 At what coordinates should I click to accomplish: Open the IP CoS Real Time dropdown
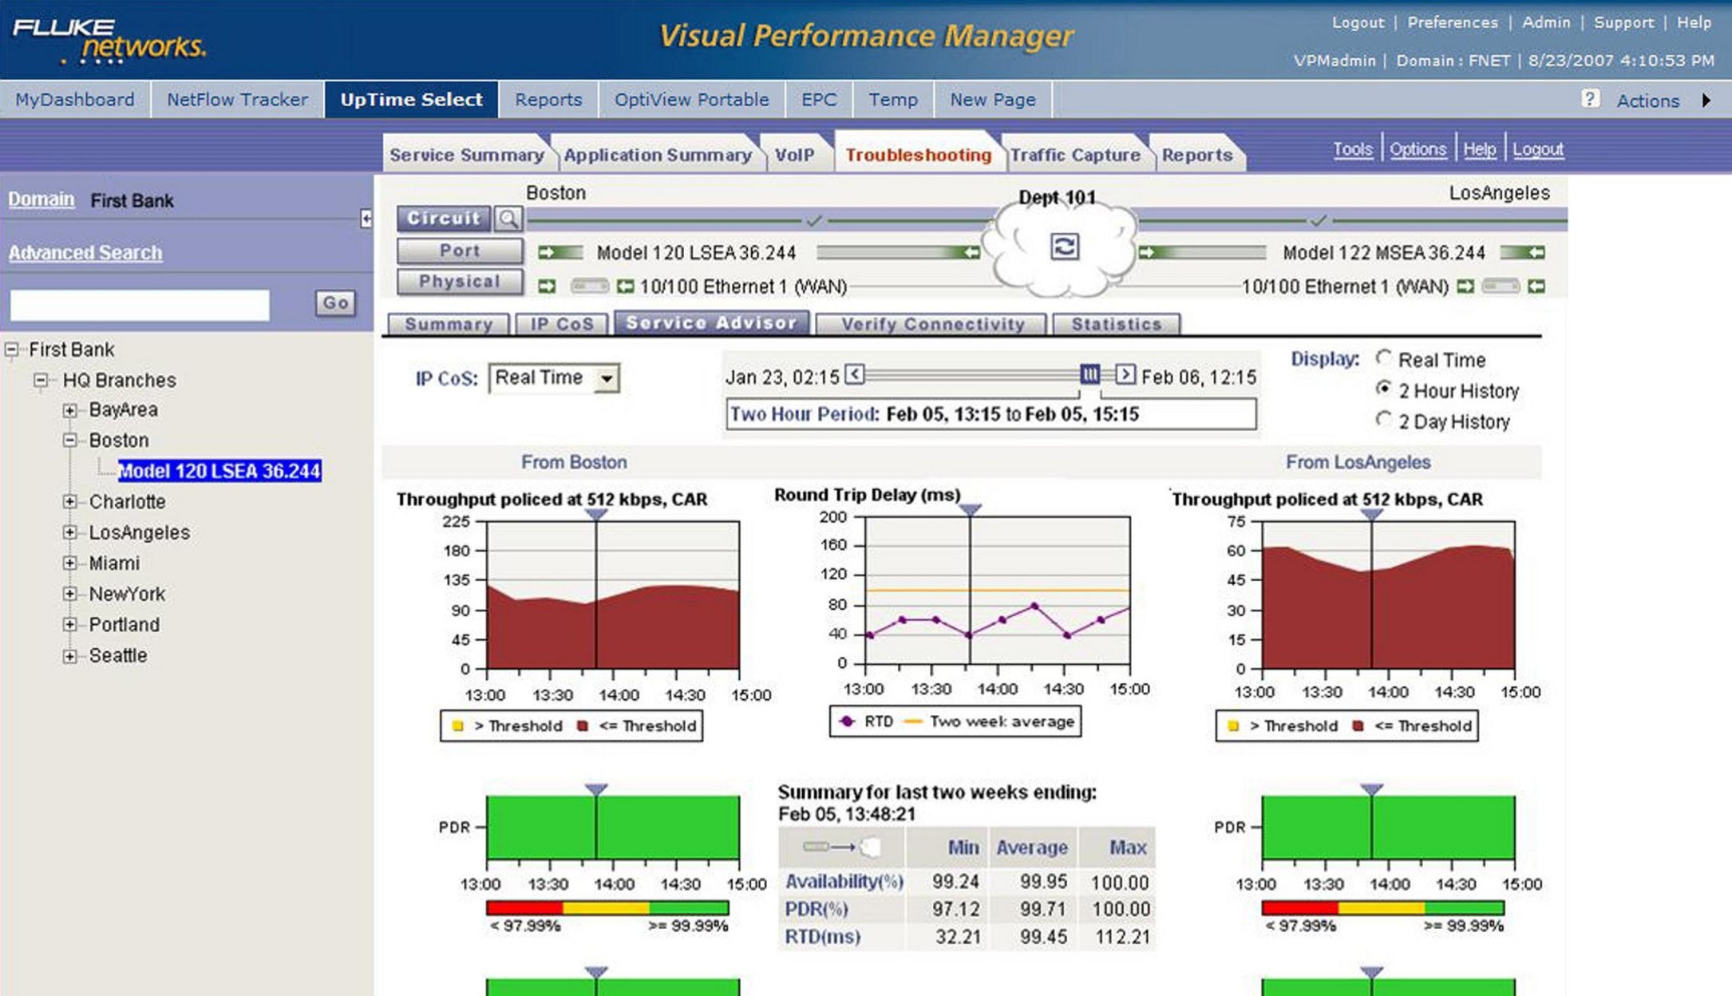pos(607,378)
